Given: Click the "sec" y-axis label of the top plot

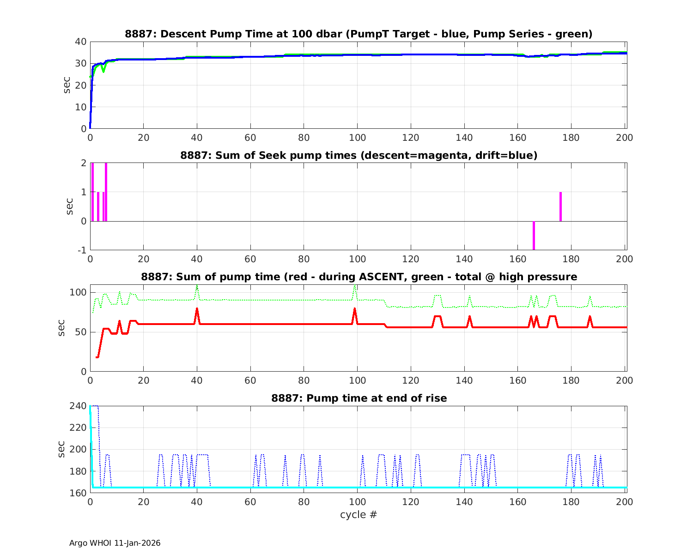Looking at the screenshot, I should click(x=67, y=85).
